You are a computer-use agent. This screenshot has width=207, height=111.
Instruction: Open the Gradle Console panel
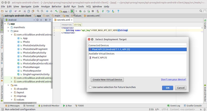tap(192, 105)
